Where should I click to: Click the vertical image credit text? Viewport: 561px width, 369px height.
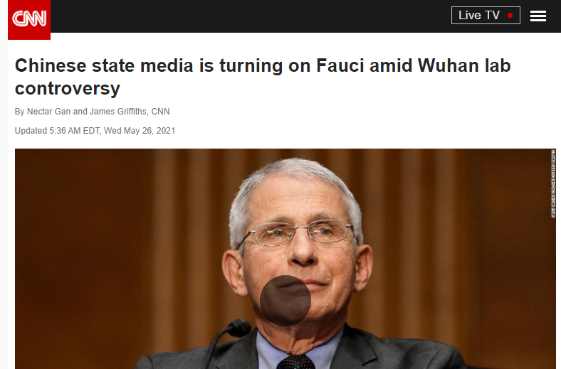[x=553, y=183]
